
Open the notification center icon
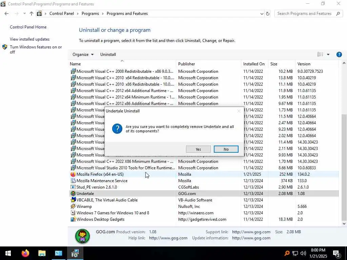pos(336,254)
